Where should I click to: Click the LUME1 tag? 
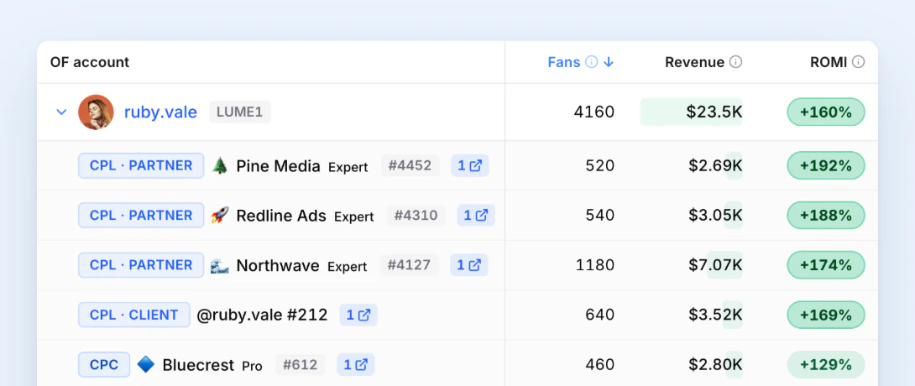(240, 112)
